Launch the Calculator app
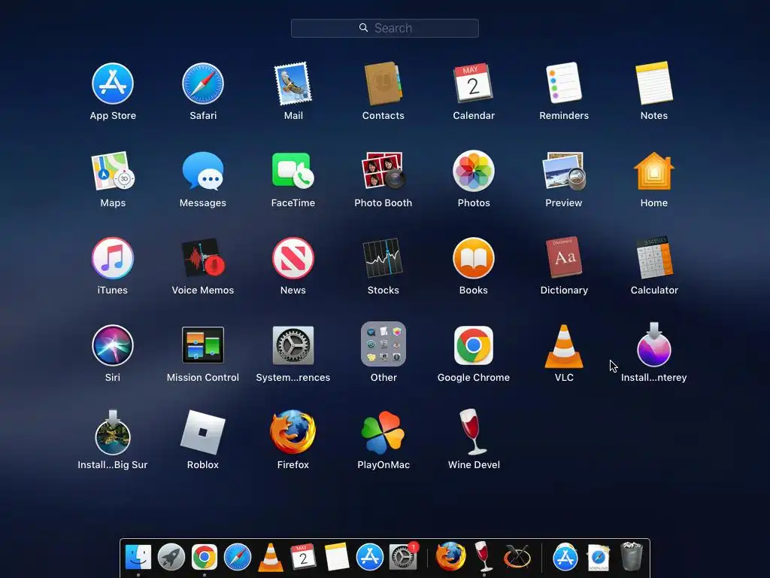This screenshot has height=578, width=770. 654,258
